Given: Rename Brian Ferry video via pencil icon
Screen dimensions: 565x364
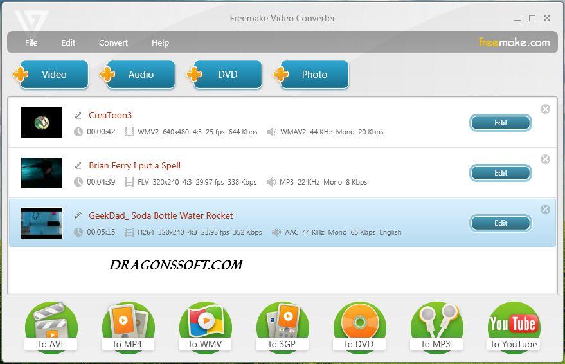Looking at the screenshot, I should [x=78, y=165].
